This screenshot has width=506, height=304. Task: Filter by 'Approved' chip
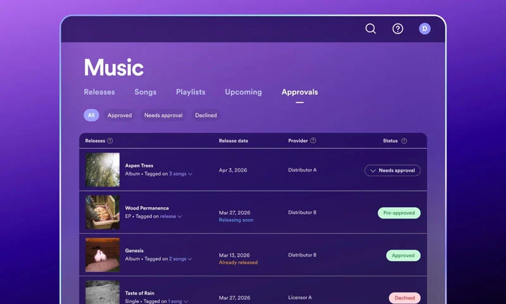coord(120,115)
